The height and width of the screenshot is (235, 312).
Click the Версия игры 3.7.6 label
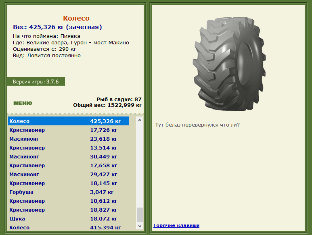pos(36,82)
